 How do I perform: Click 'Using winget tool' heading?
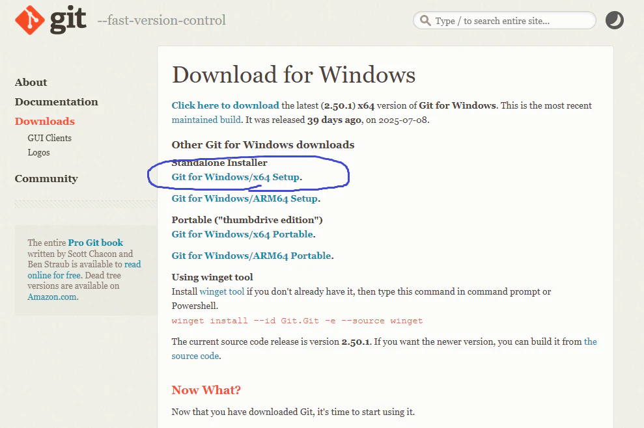[212, 277]
